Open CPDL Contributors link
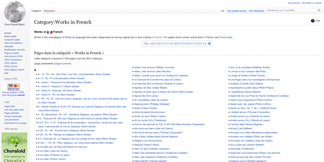 pos(13,60)
